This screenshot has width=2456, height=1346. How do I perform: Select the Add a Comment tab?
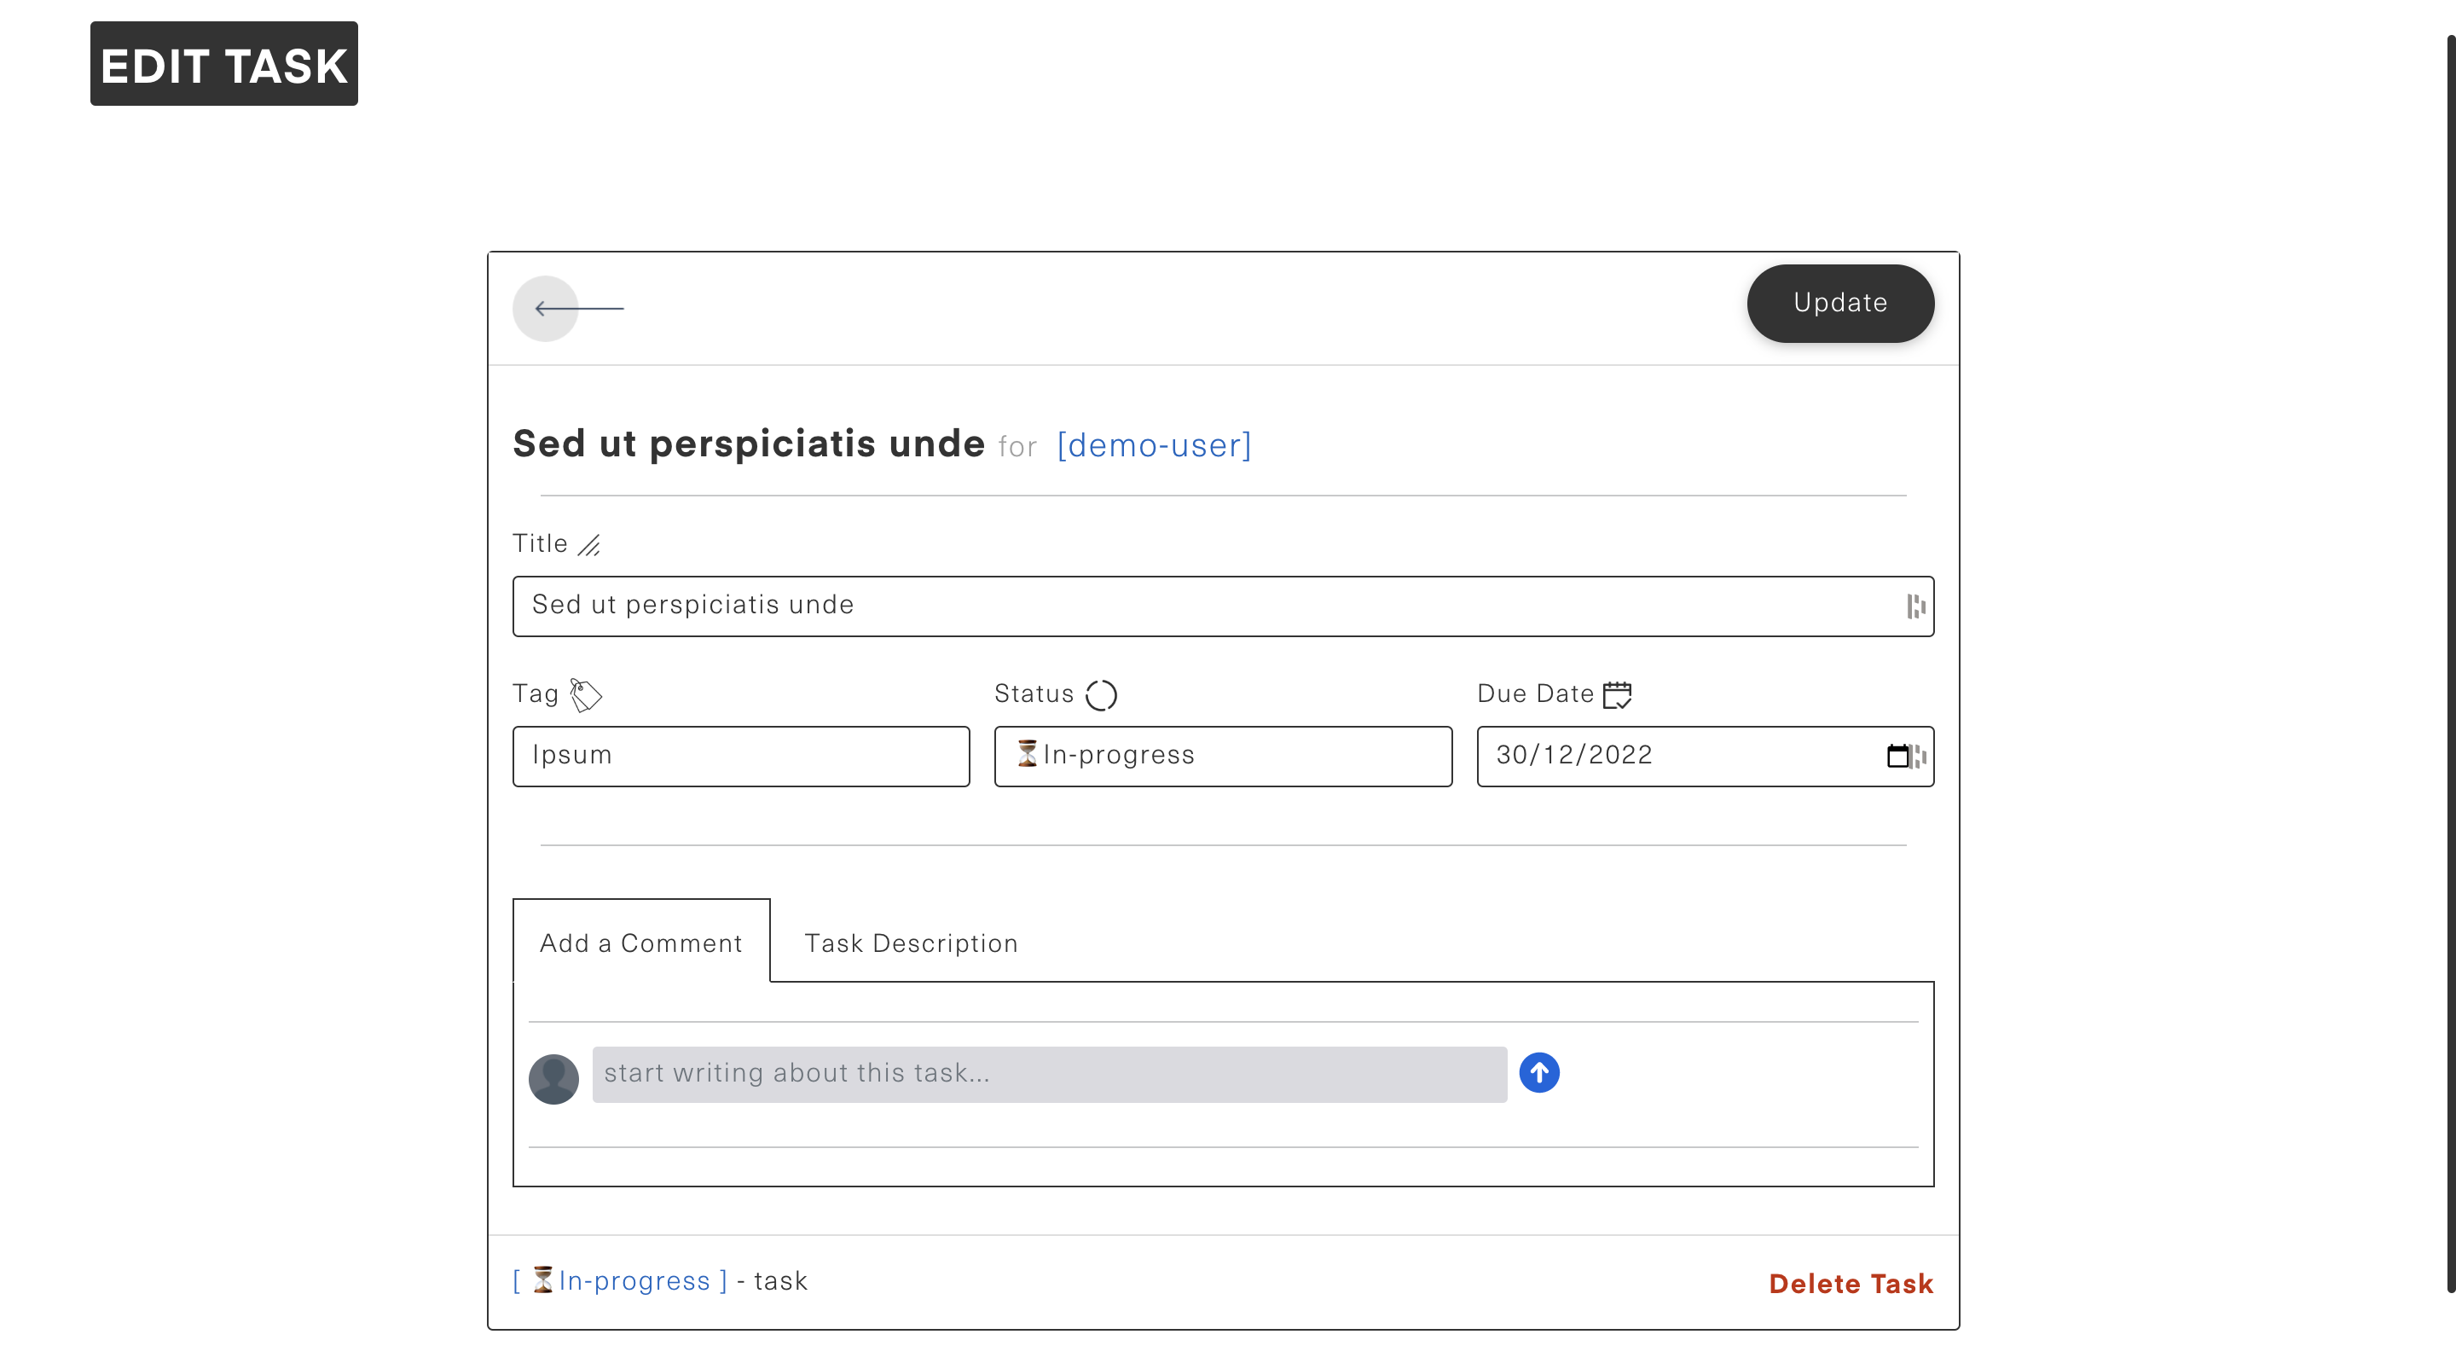640,943
